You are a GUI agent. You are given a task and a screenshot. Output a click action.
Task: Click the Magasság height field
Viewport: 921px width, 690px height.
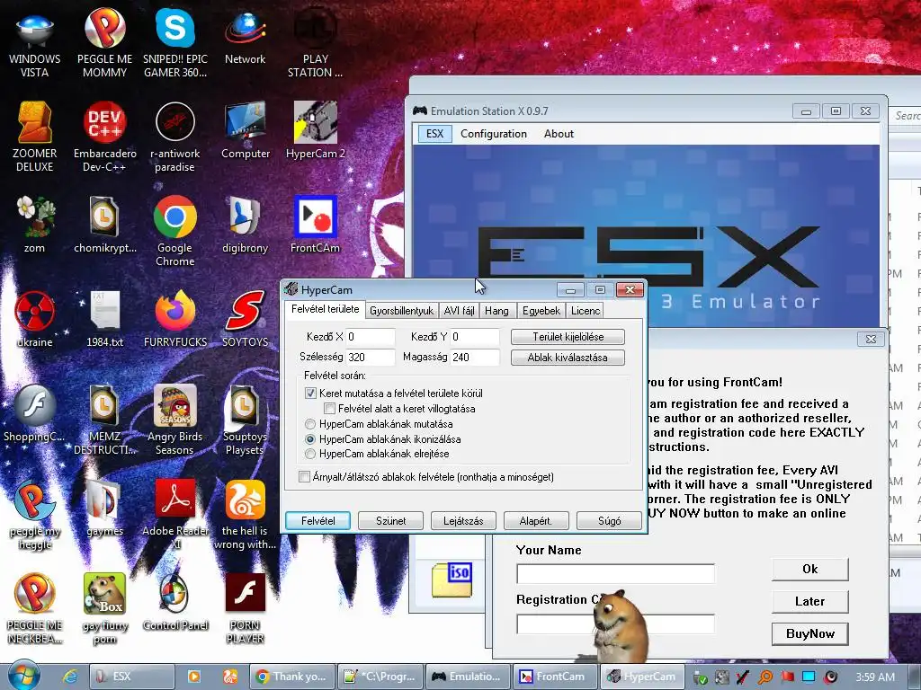[475, 358]
